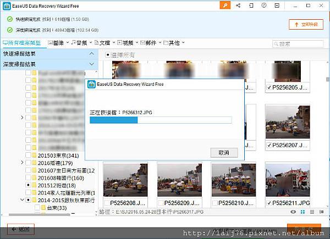Click the EaseUS app logo in title bar

tap(7, 6)
